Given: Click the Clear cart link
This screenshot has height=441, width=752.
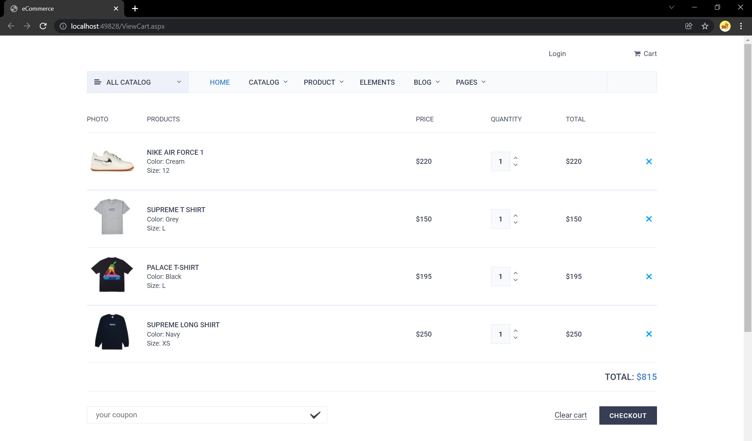Looking at the screenshot, I should coord(570,415).
